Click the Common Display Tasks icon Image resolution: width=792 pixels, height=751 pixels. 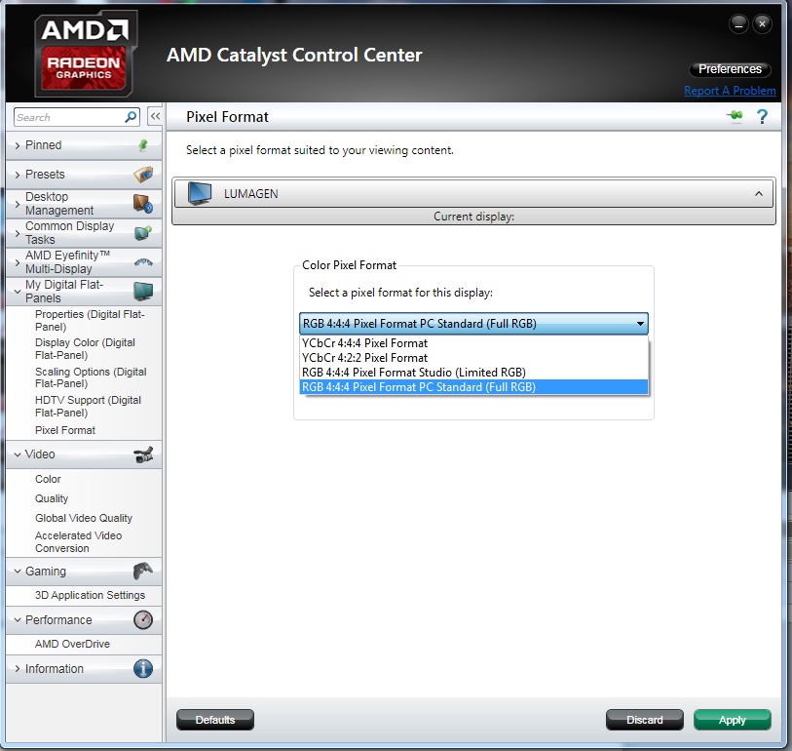(x=143, y=233)
